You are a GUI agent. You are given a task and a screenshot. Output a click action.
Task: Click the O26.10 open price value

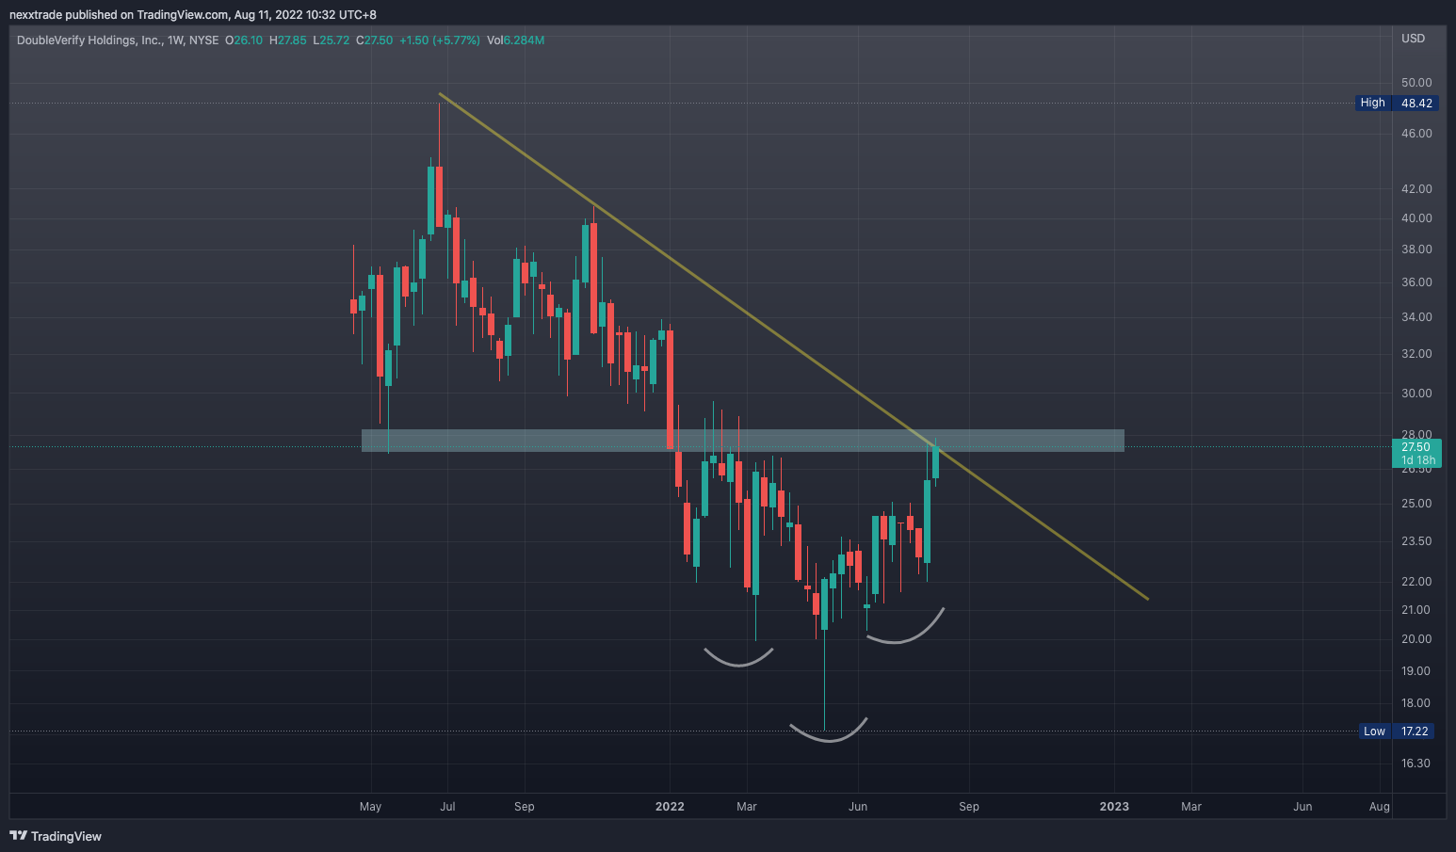tap(244, 40)
